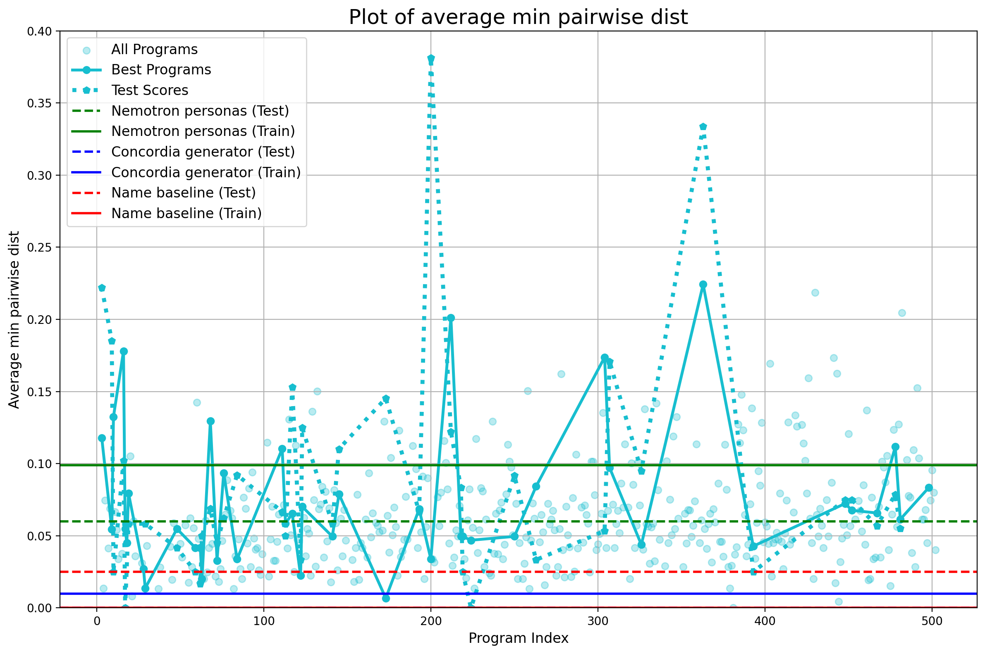Screen dimensions: 985x654
Task: Click the 'All Programs' legend scatter marker
Action: coord(86,50)
